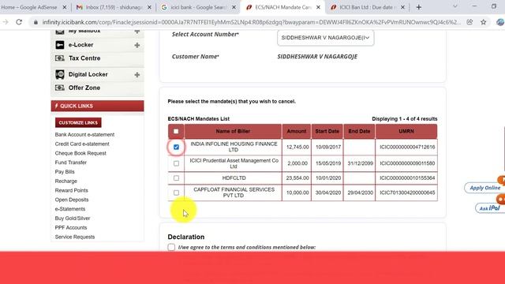Open Pay Bills quick link

65,172
